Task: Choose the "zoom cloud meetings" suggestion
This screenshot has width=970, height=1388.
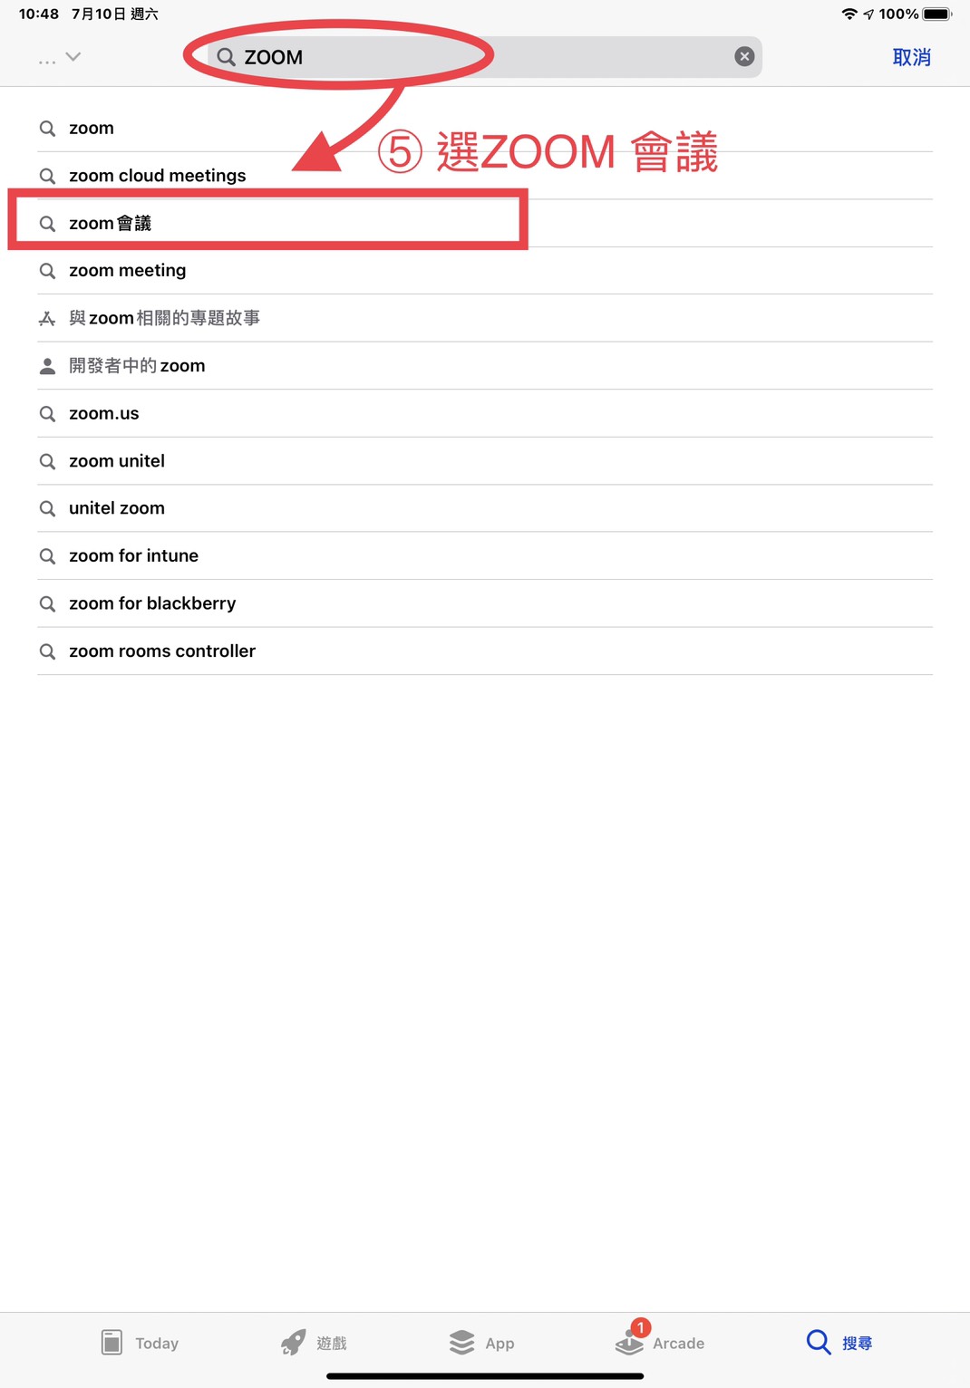Action: click(157, 176)
